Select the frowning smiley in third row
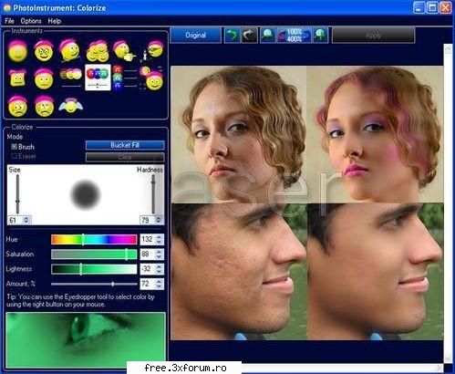 coord(45,106)
